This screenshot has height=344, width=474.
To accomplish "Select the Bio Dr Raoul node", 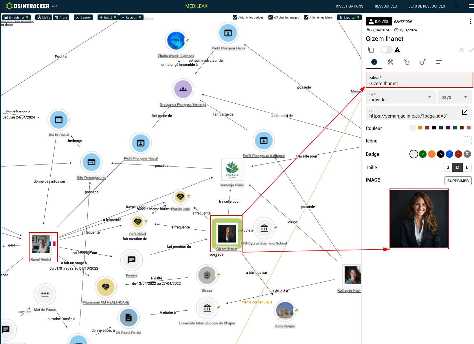I will click(59, 120).
